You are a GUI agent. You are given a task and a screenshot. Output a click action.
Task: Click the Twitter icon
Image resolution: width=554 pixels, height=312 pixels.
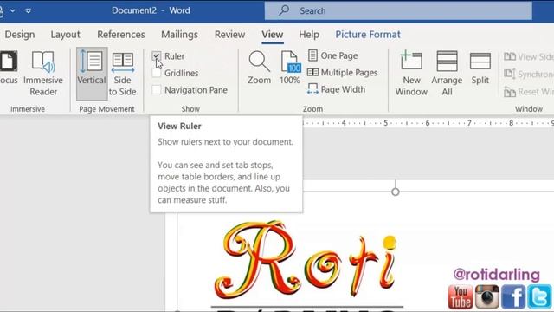click(539, 296)
